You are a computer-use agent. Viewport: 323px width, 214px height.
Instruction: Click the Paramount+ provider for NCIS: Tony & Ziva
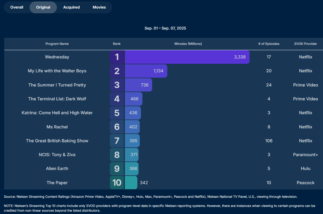[306, 155]
